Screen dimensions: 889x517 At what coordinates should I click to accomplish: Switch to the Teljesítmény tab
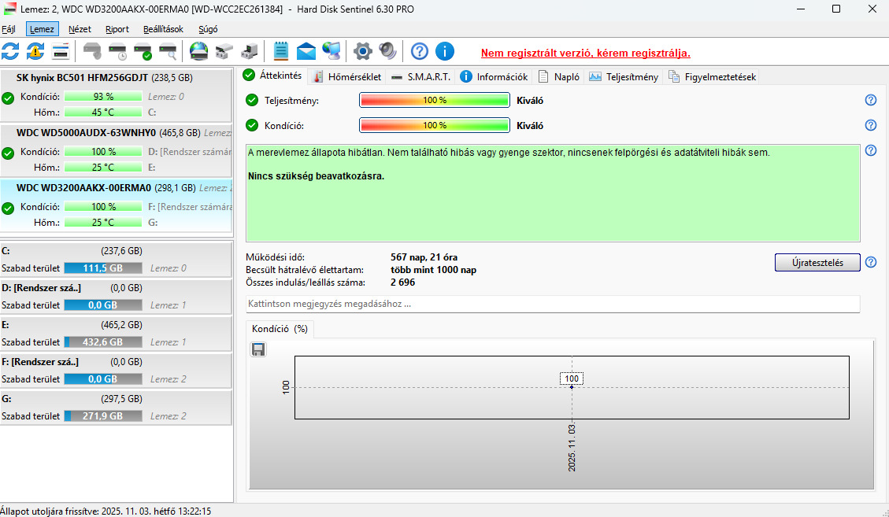624,76
